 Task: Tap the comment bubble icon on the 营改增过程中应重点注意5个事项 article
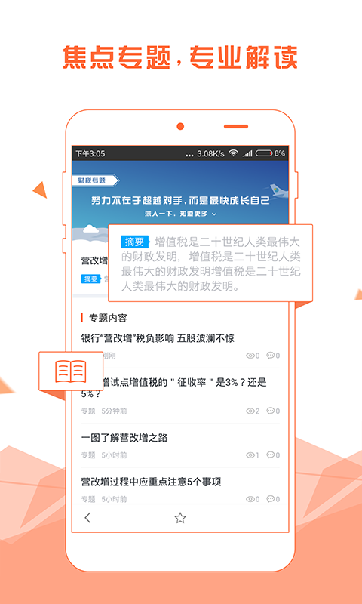271,499
